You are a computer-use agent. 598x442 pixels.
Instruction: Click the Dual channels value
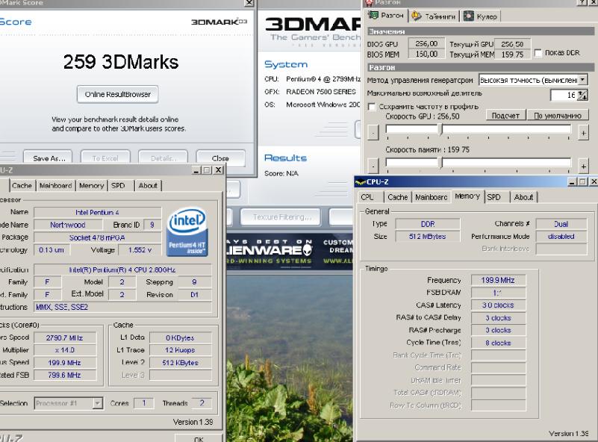click(561, 224)
